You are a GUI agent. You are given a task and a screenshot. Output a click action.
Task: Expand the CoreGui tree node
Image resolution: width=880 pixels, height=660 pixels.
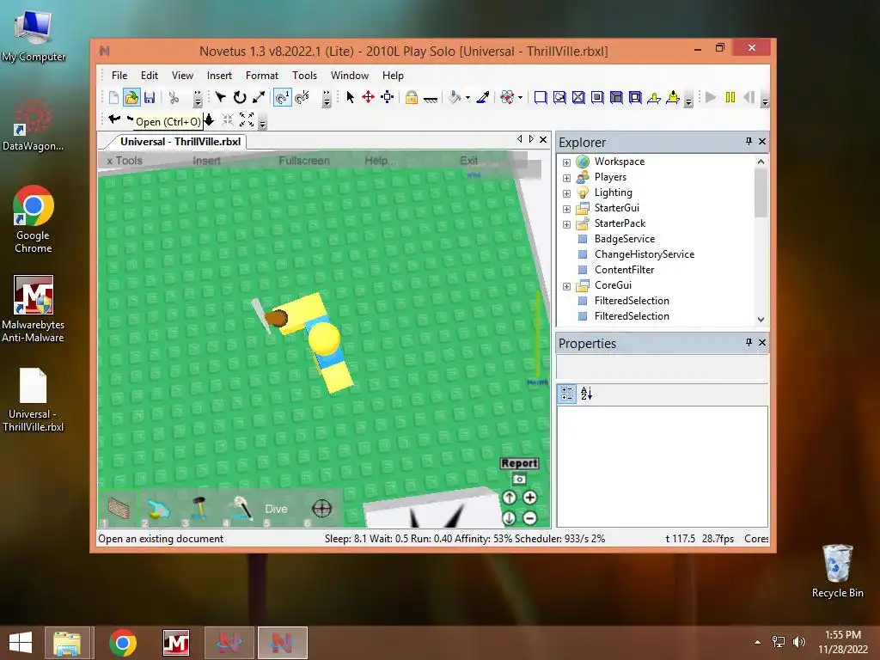coord(567,286)
